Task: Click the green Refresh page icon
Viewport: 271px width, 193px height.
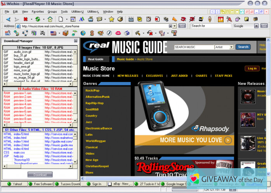Action: pos(37,19)
